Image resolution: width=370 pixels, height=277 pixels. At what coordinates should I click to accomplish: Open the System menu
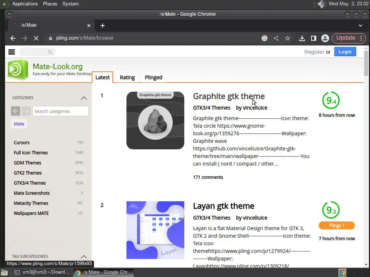70,4
